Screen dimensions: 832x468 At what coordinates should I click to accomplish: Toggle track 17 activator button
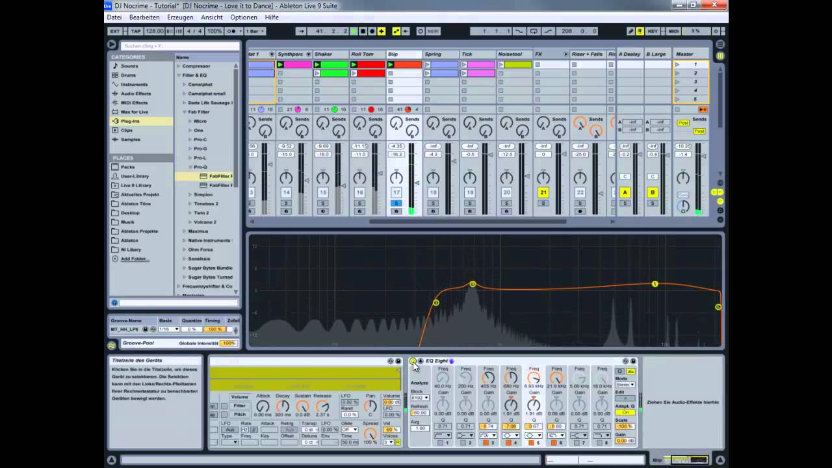[x=396, y=193]
